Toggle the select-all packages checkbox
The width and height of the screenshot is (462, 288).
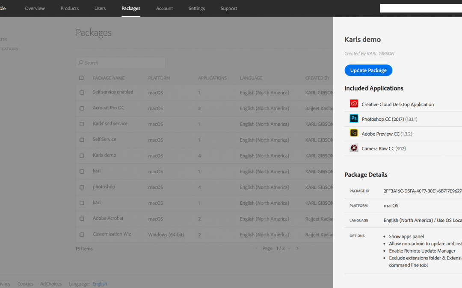[81, 78]
